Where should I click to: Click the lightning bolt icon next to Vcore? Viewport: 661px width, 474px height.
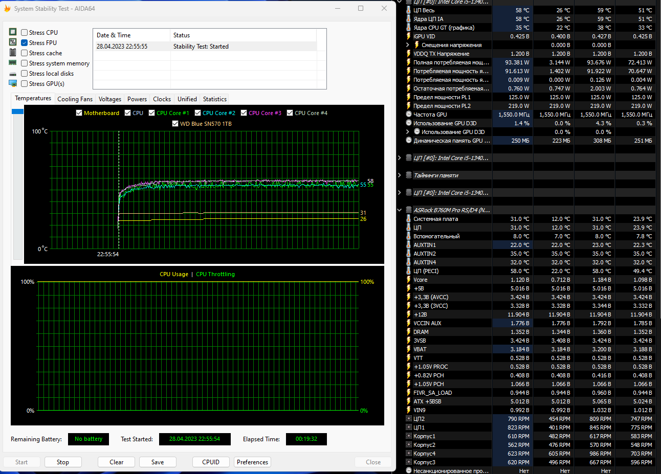408,280
